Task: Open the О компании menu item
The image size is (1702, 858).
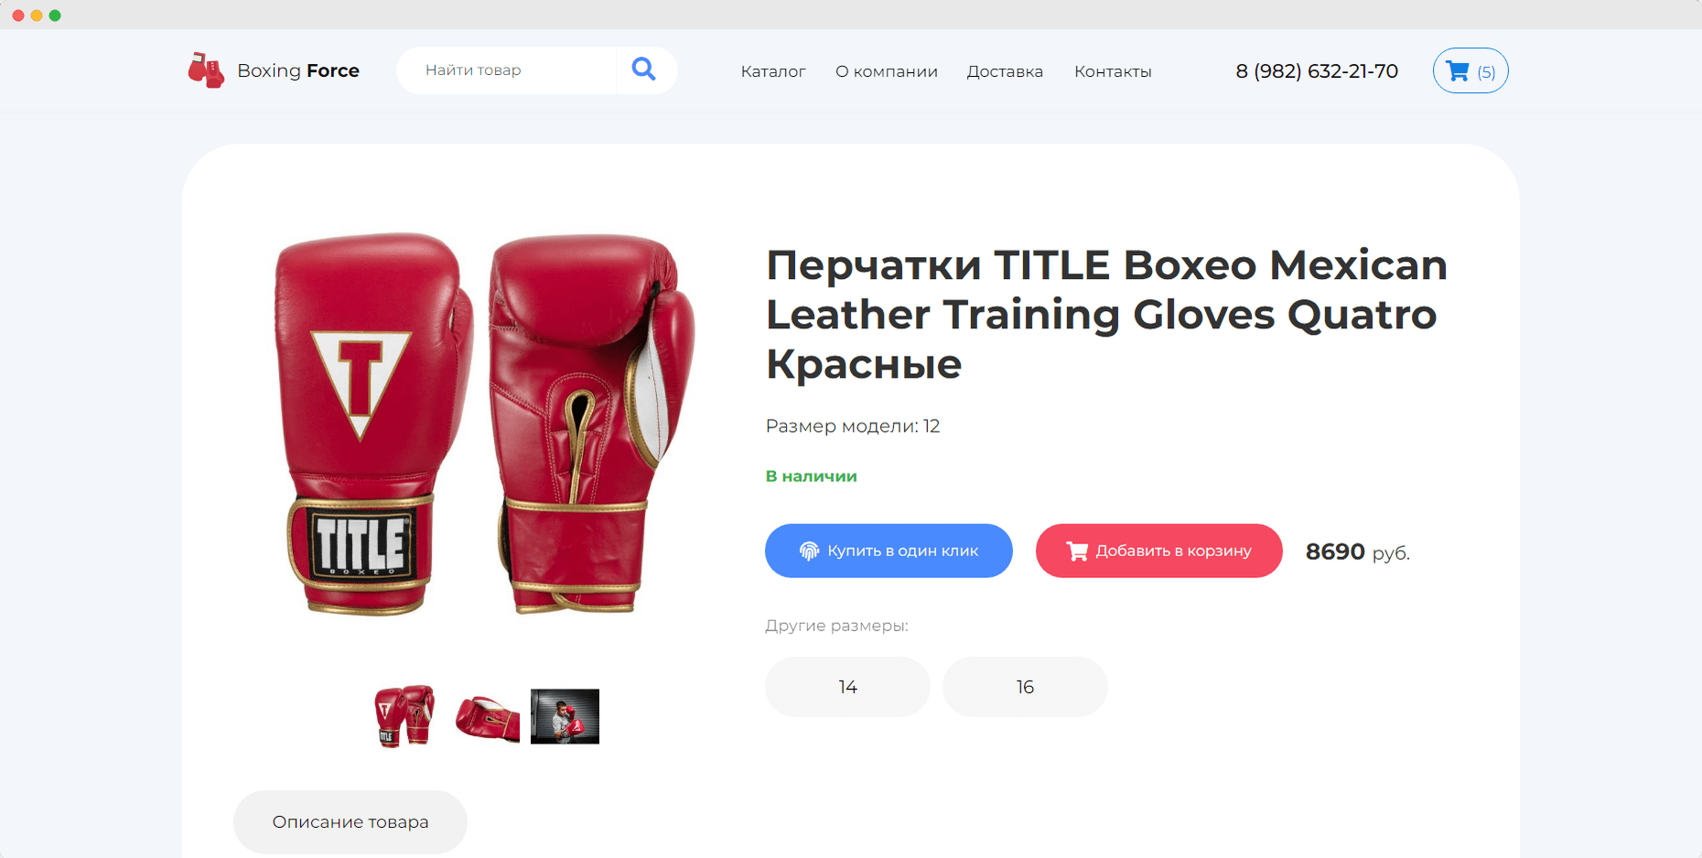Action: tap(887, 71)
